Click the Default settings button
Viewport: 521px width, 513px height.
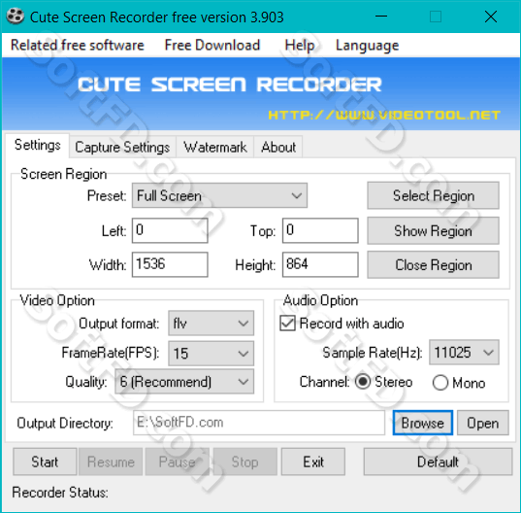click(x=438, y=462)
